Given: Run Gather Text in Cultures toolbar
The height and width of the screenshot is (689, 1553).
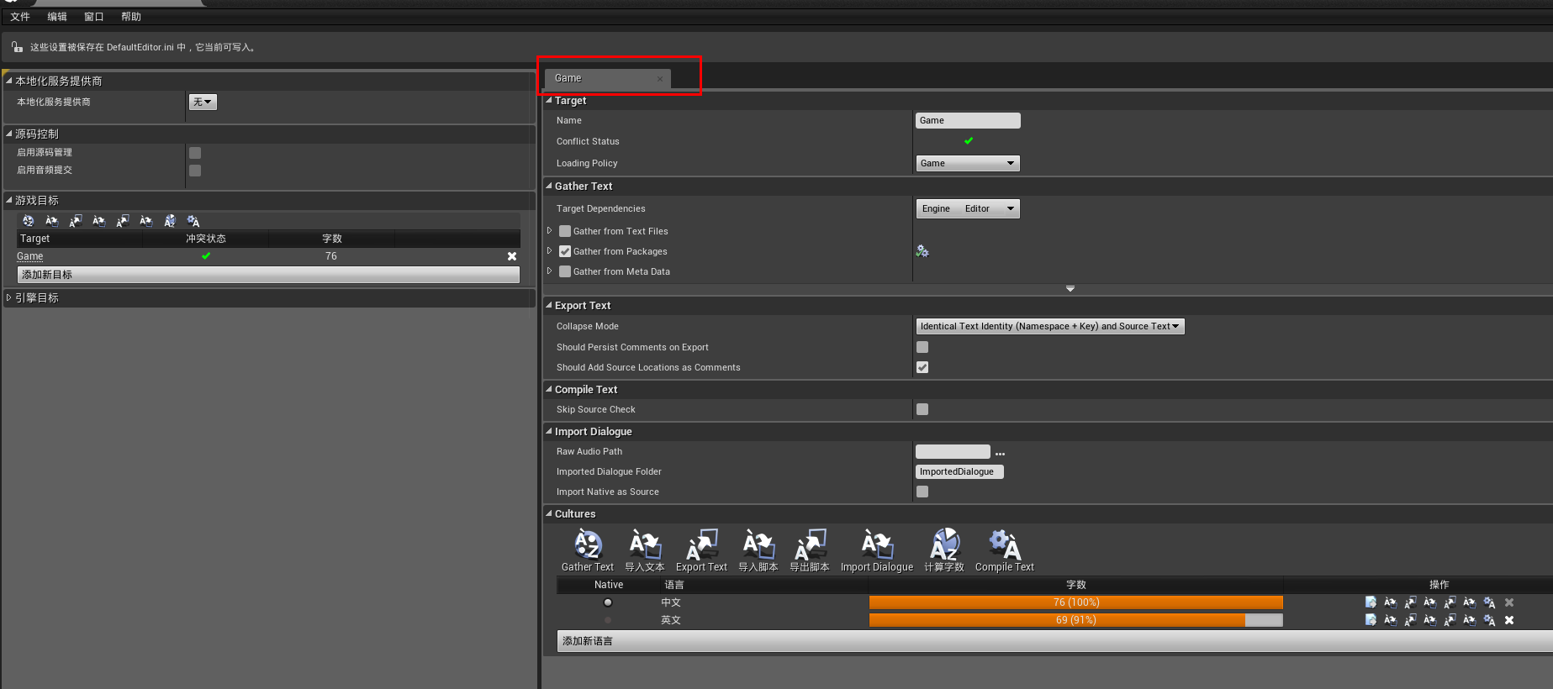Looking at the screenshot, I should (x=588, y=550).
